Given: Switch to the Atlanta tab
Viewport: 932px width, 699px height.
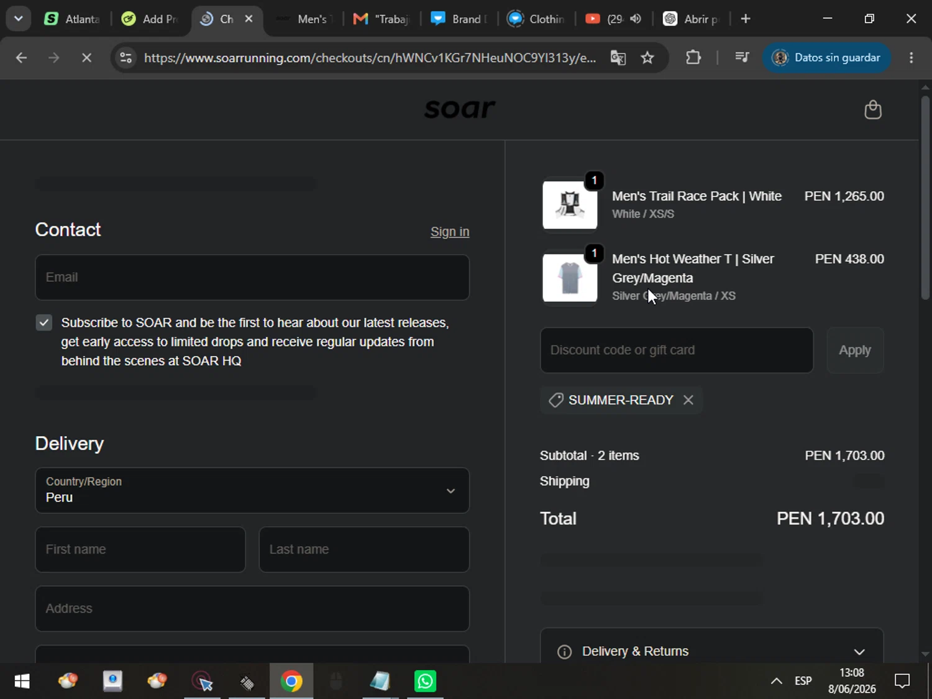Looking at the screenshot, I should click(x=72, y=19).
